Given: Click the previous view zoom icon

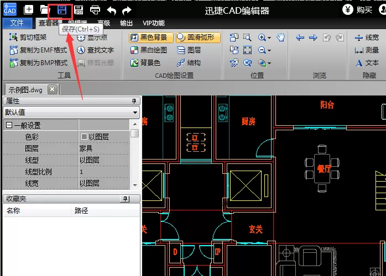Looking at the screenshot, I should click(x=247, y=63).
